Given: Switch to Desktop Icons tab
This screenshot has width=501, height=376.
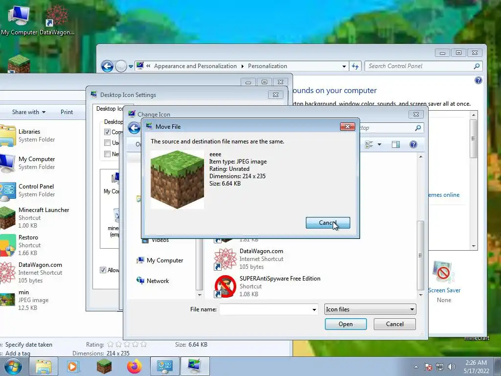Looking at the screenshot, I should pos(109,109).
